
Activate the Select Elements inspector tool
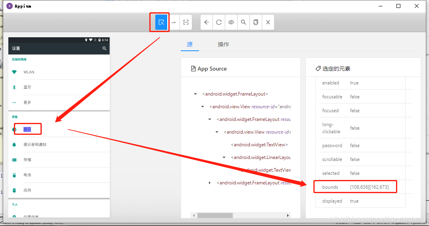tap(161, 22)
